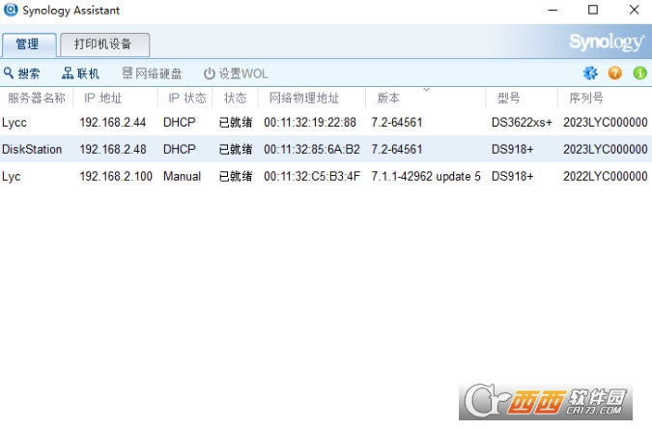This screenshot has height=430, width=652.
Task: Minimize the Synology Assistant window
Action: pyautogui.click(x=553, y=10)
